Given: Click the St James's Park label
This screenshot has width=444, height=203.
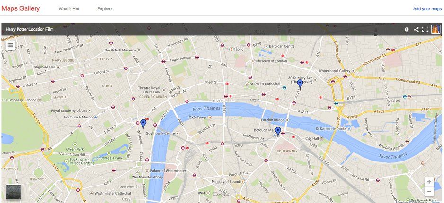Looking at the screenshot, I should [x=109, y=158].
